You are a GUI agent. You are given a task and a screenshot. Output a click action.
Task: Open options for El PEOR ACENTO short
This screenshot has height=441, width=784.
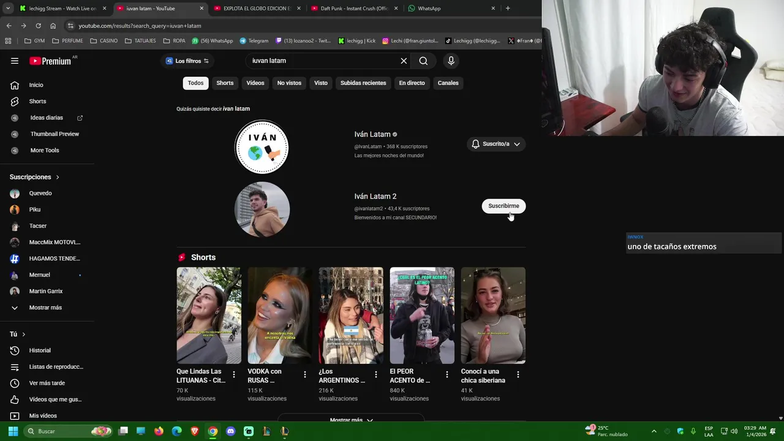pyautogui.click(x=447, y=374)
